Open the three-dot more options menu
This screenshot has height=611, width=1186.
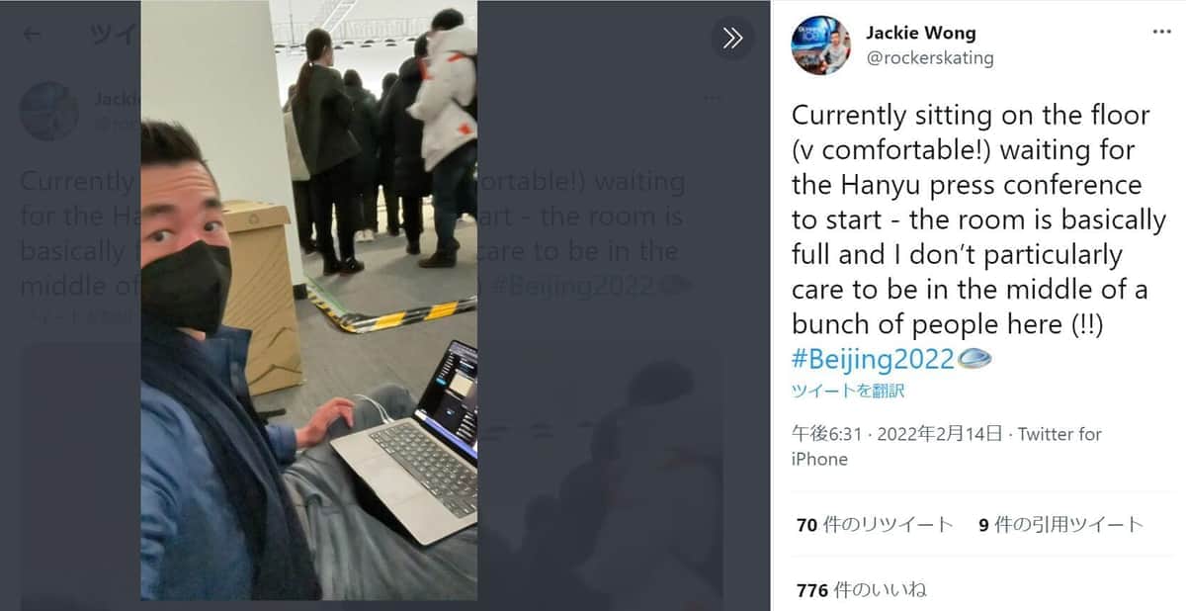coord(1161,32)
